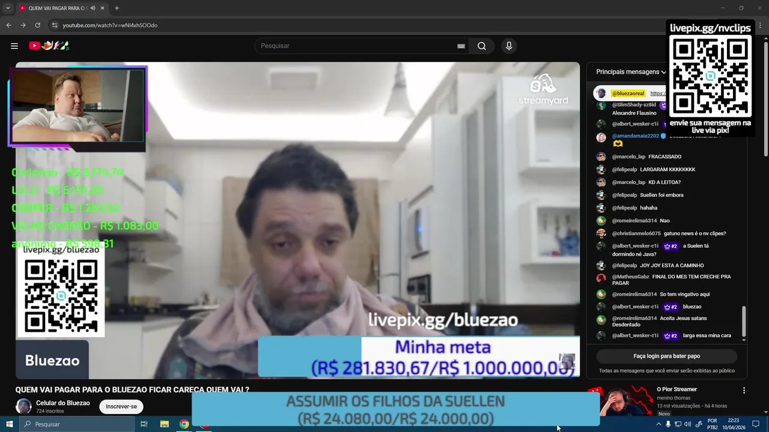Open the on-screen keyboard icon in search box
The image size is (769, 432).
[x=461, y=46]
